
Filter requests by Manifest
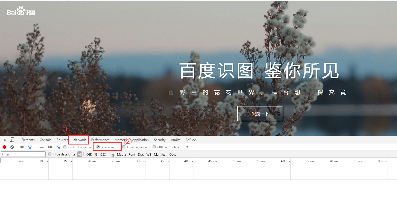160,155
